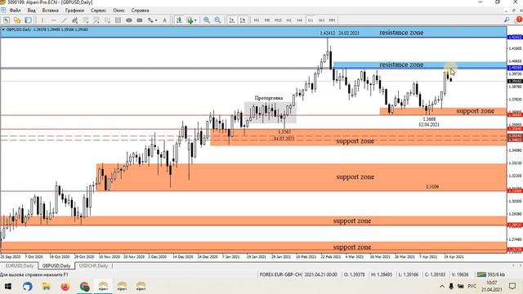Click the FOREX EUR-GBP-CH status bar profile
The height and width of the screenshot is (294, 523).
coord(280,274)
